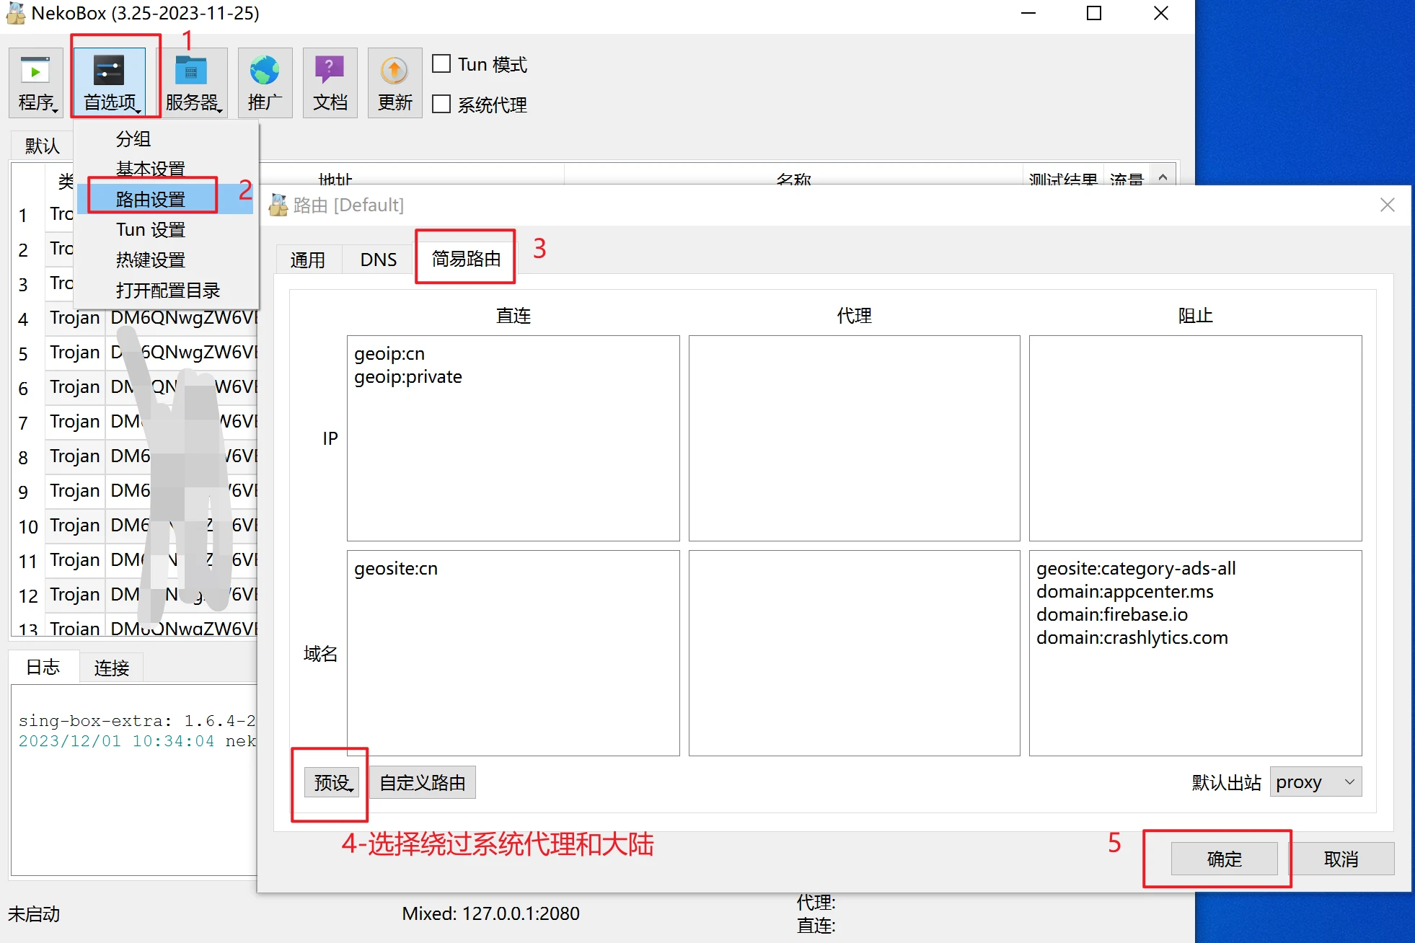
Task: Click the server list scroll-up arrow
Action: click(1163, 176)
